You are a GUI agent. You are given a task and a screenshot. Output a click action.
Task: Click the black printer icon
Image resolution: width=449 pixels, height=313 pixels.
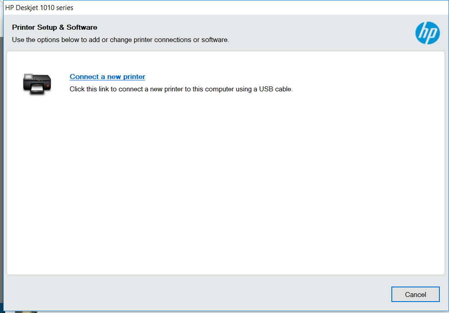pyautogui.click(x=37, y=84)
